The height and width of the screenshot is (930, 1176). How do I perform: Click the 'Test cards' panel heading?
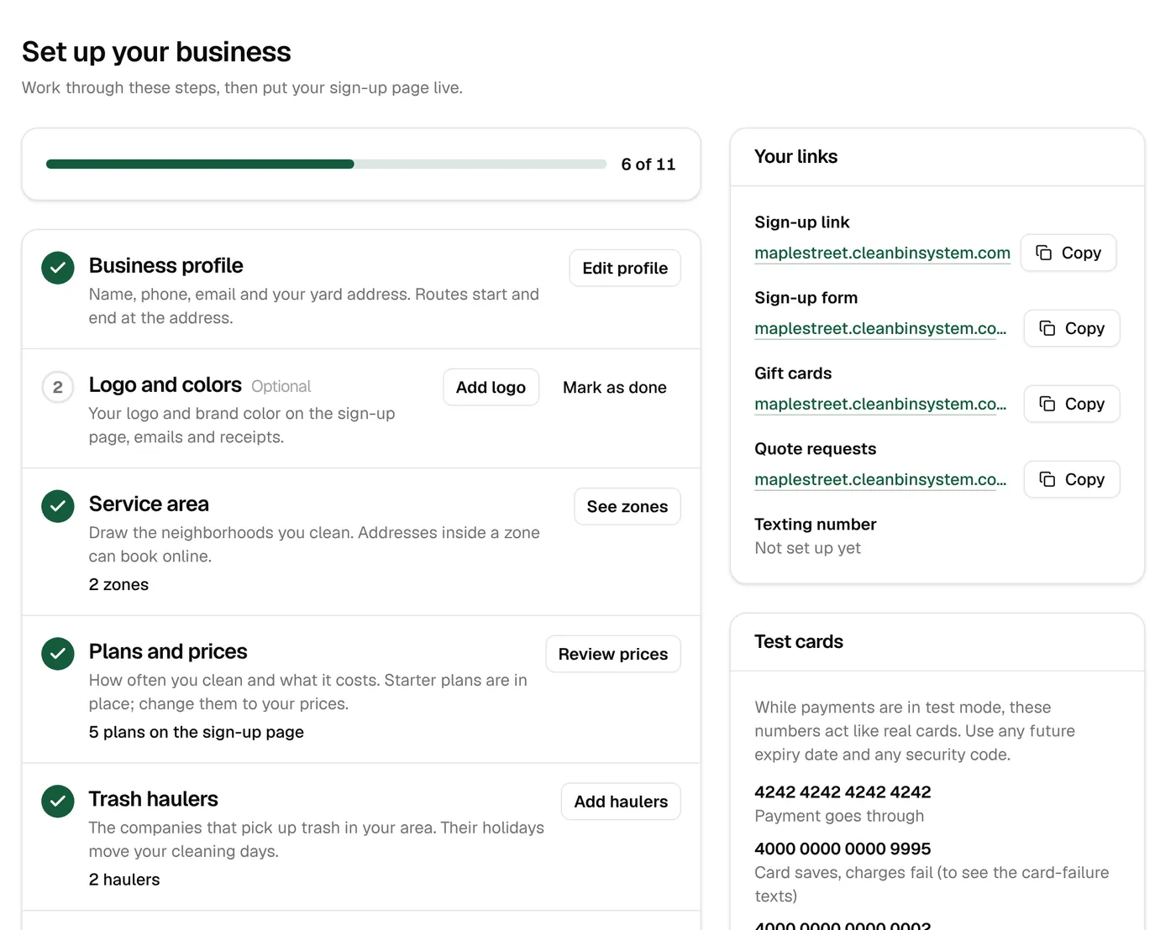pyautogui.click(x=799, y=642)
